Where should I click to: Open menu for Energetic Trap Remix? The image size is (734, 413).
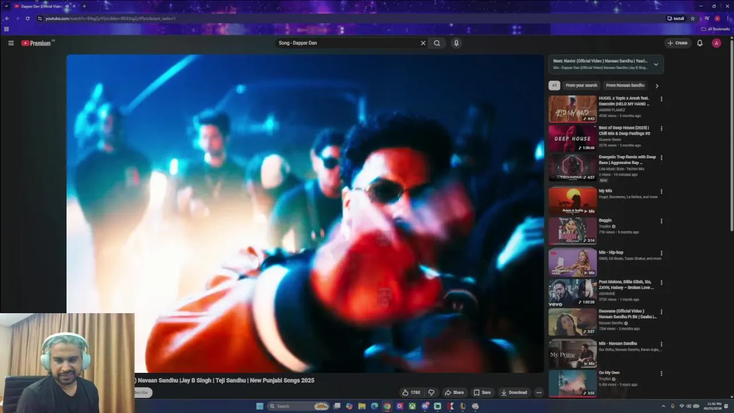pos(661,158)
